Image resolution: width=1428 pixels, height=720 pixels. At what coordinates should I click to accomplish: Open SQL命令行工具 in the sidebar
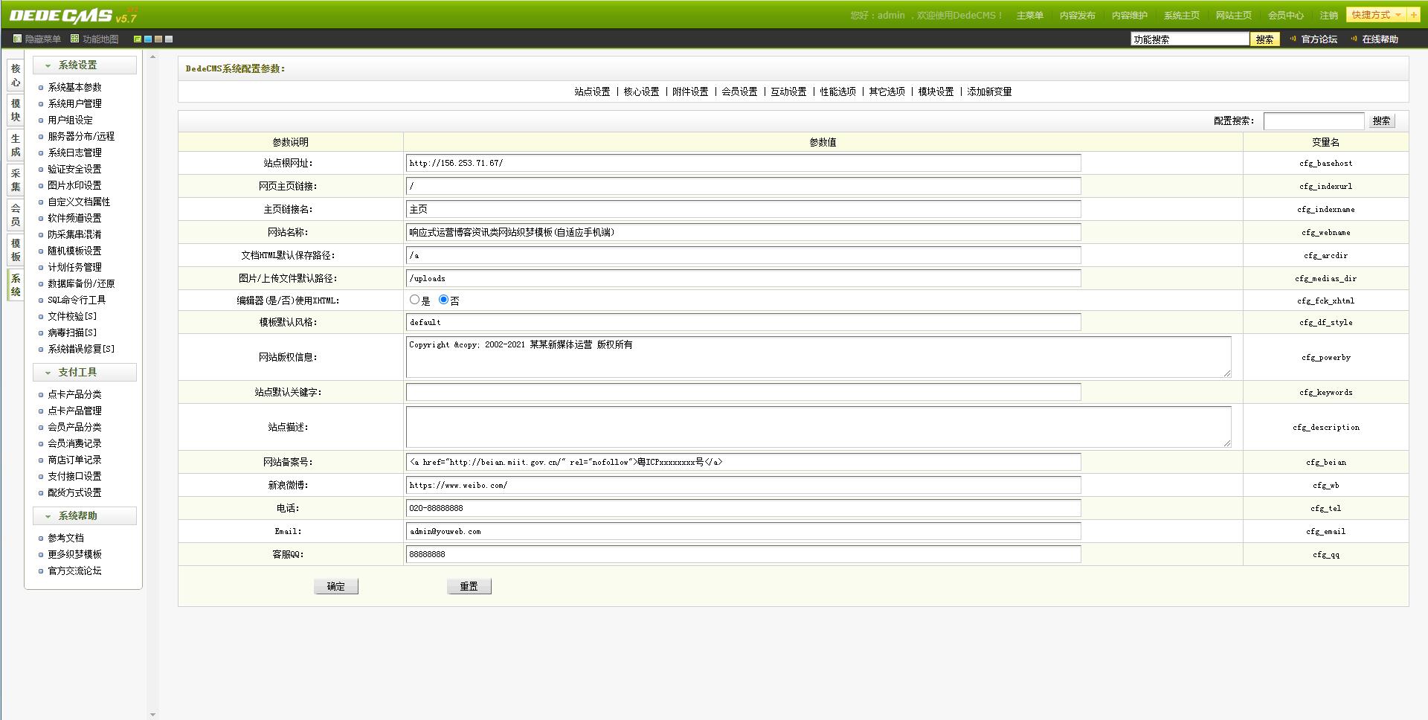77,300
